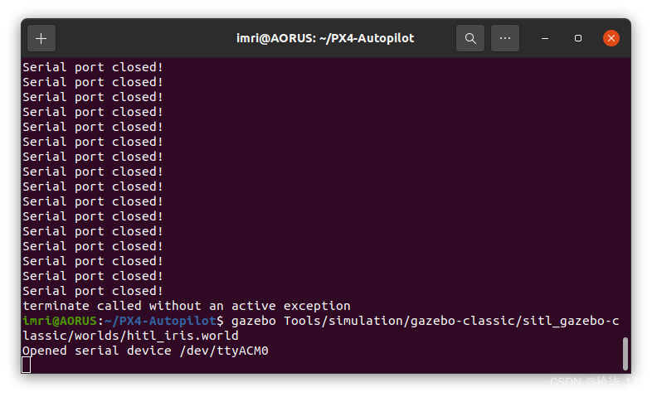Click the topmost 'Serial port closed!' line

pos(92,67)
